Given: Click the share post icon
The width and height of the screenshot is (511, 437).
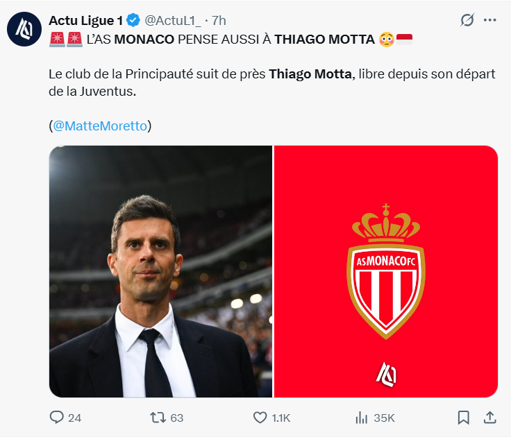Looking at the screenshot, I should point(489,418).
